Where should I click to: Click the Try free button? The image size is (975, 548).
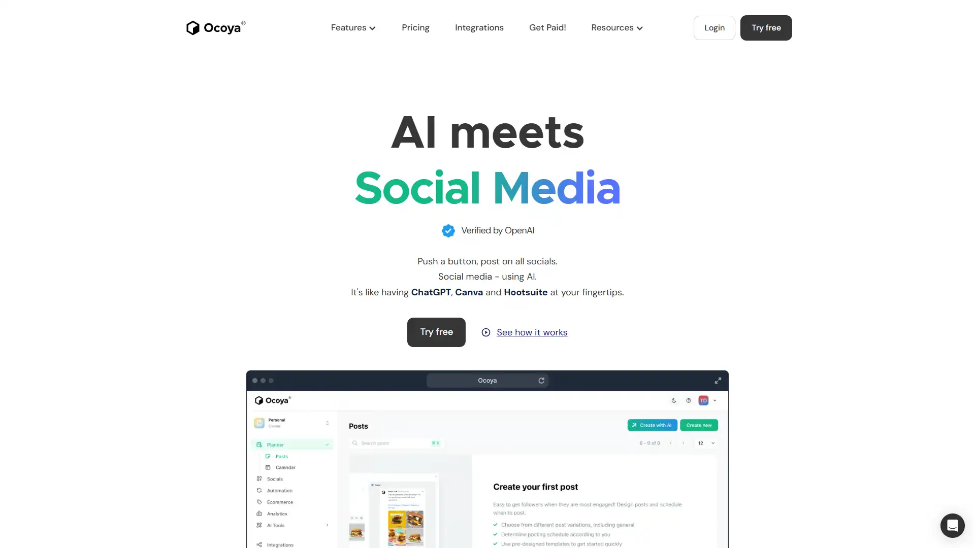436,332
